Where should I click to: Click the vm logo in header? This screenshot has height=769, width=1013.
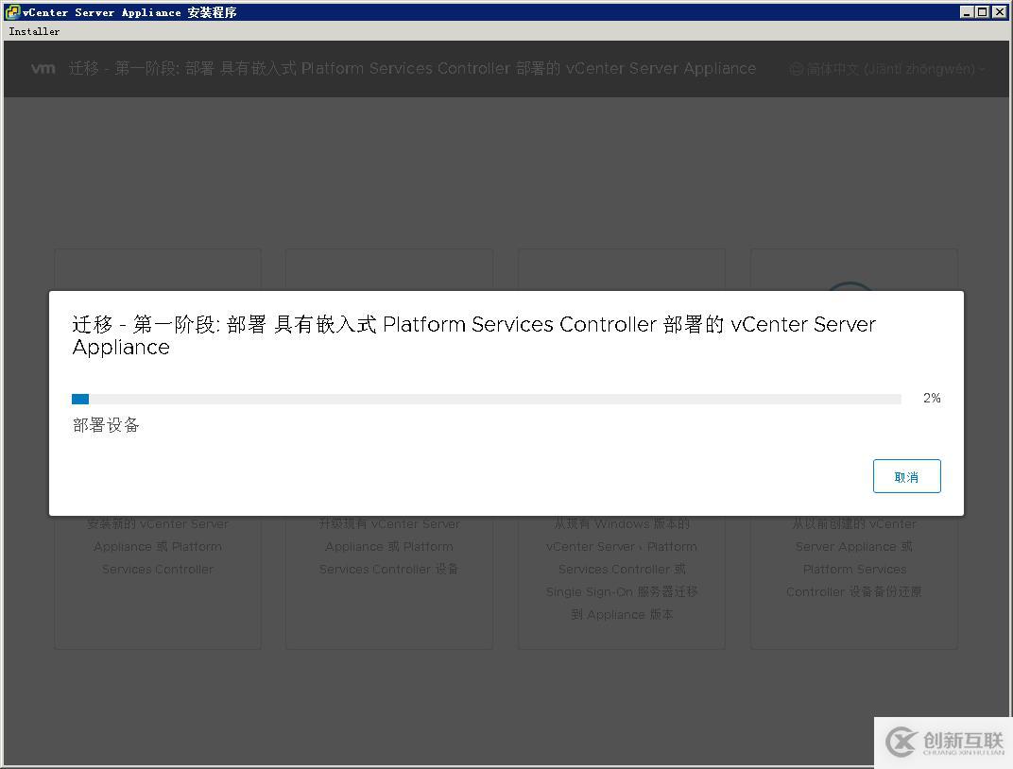point(43,68)
